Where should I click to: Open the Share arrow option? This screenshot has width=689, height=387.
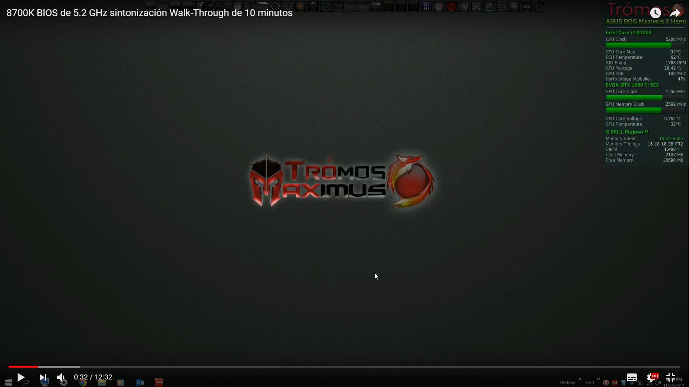pyautogui.click(x=675, y=13)
